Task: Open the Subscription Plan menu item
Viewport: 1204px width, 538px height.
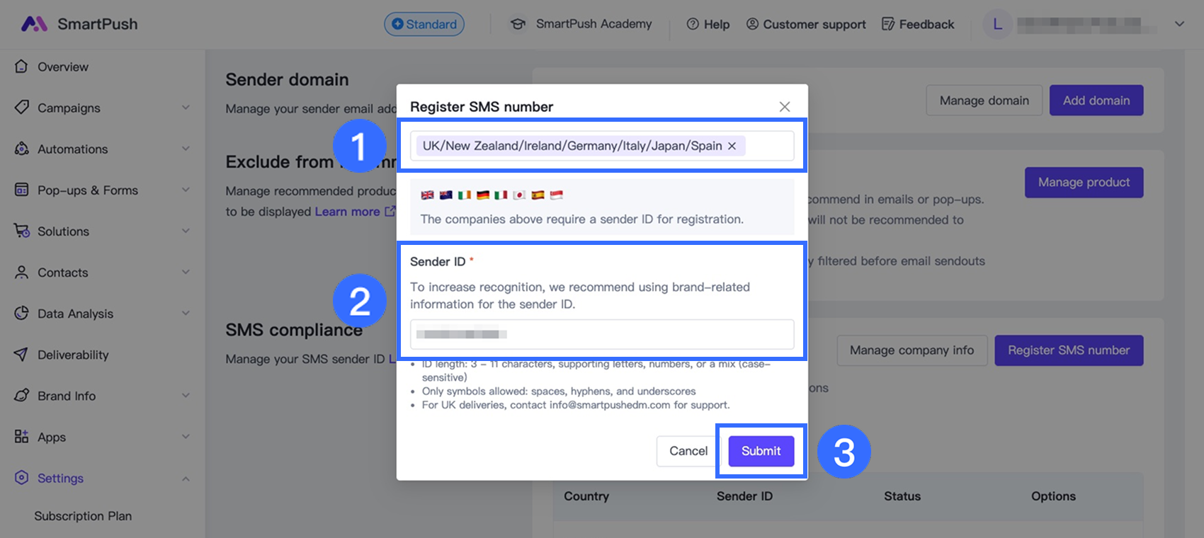Action: [83, 516]
